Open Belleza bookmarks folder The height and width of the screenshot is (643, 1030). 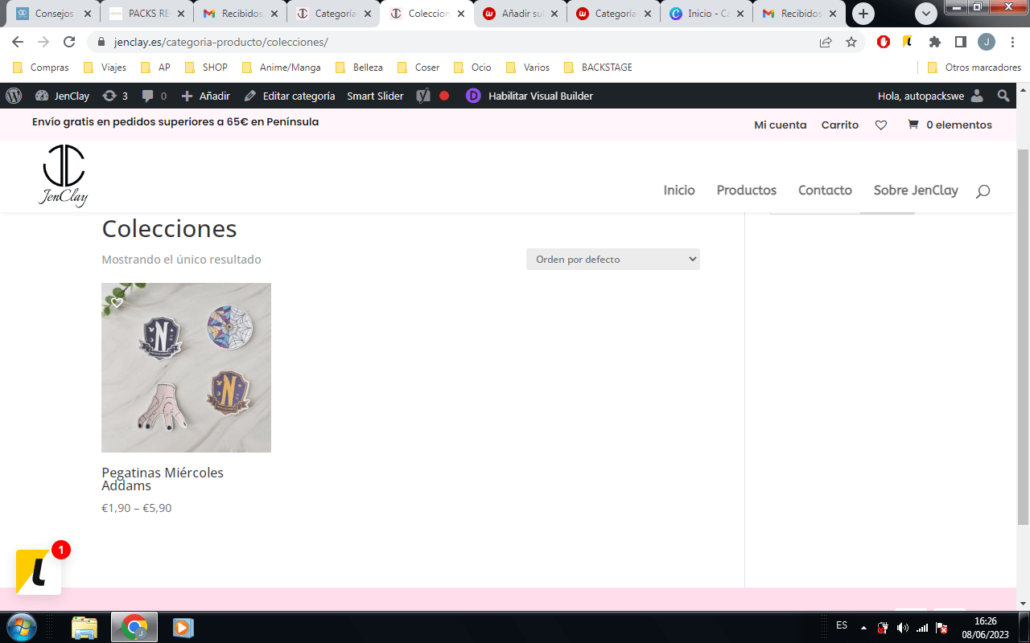359,68
